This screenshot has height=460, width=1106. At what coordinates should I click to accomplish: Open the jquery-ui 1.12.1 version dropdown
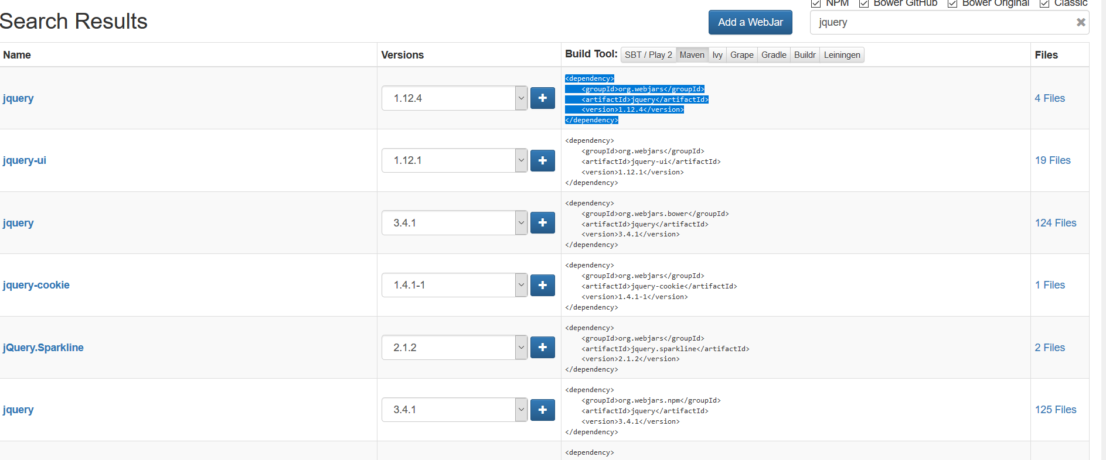455,160
